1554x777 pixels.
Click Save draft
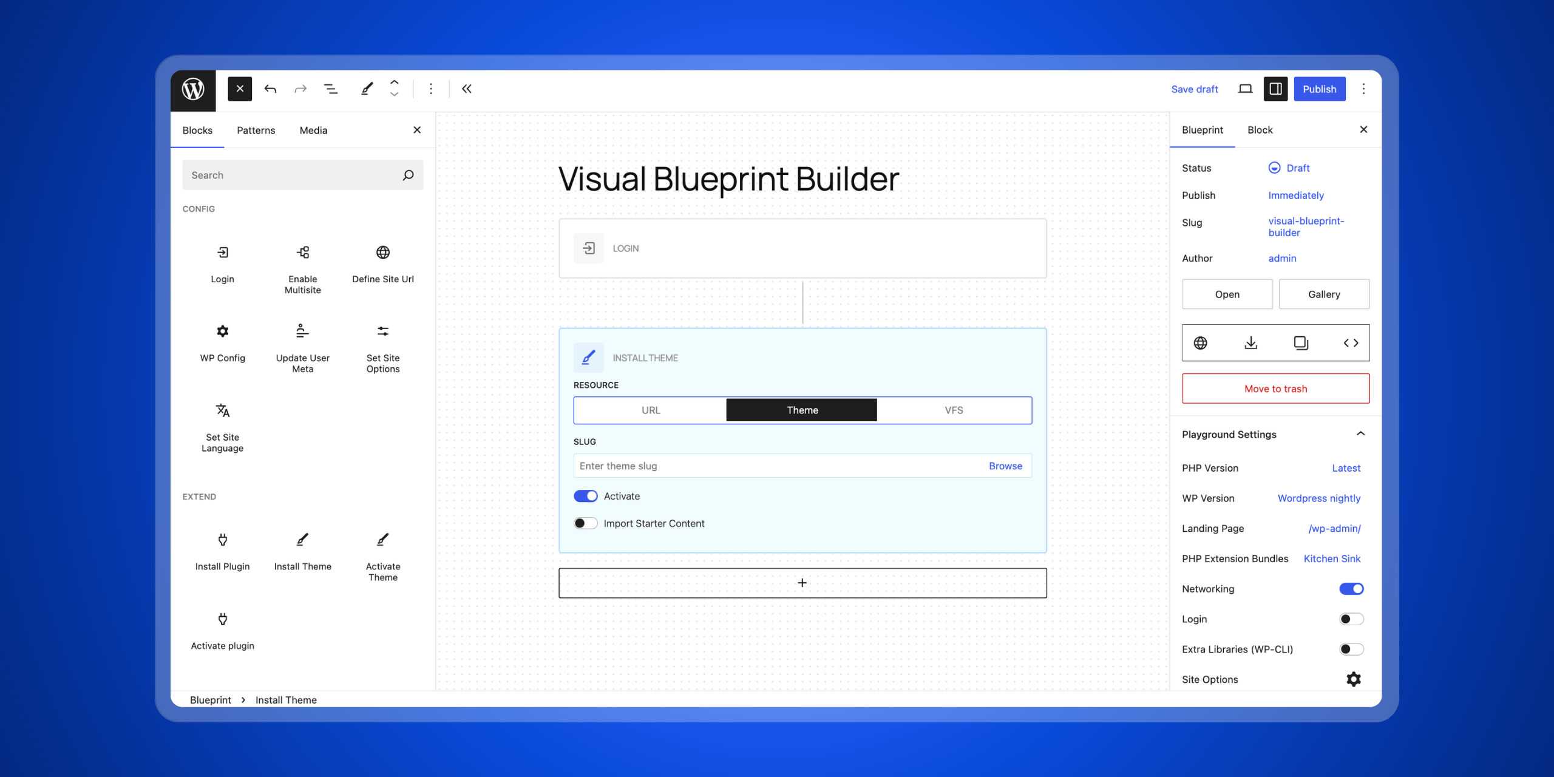pos(1194,89)
